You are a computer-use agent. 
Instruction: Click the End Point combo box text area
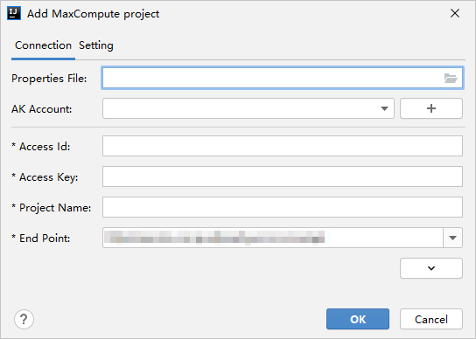273,238
